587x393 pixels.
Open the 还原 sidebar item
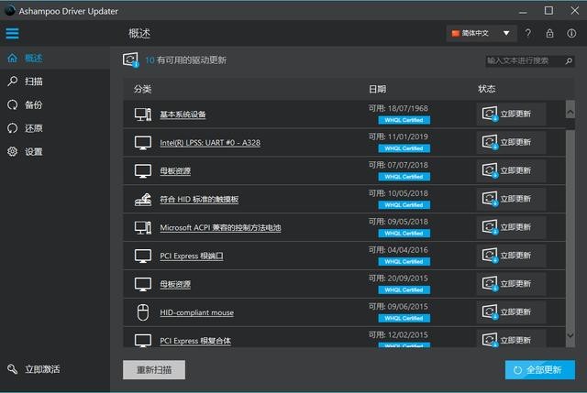(x=55, y=128)
